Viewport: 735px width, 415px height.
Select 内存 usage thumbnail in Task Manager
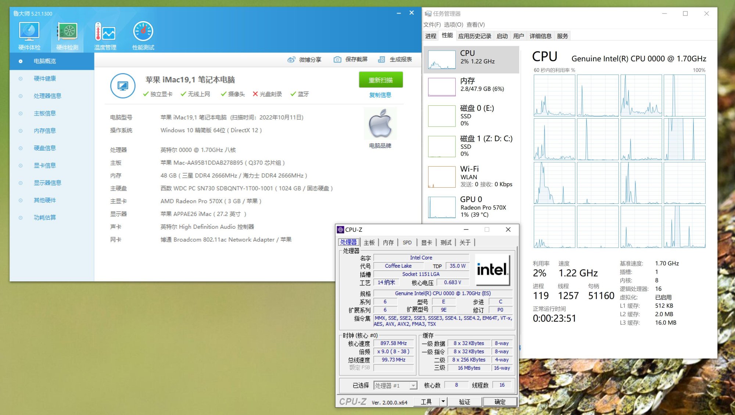coord(442,87)
